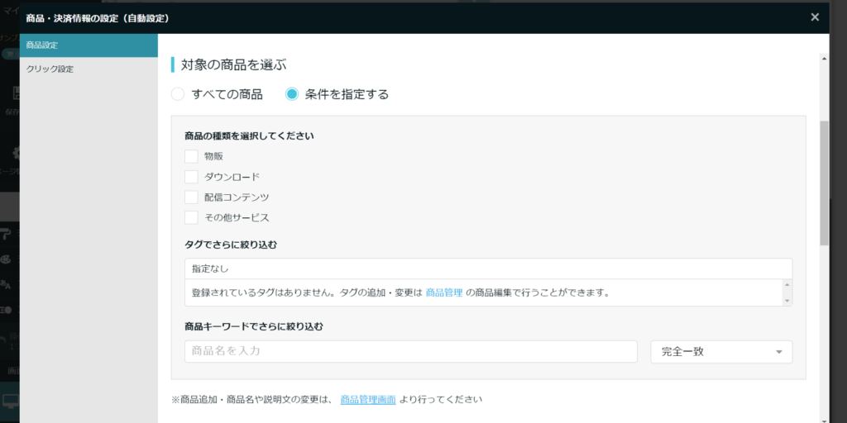
Task: Open the 完全一致 match type dropdown
Action: click(721, 352)
